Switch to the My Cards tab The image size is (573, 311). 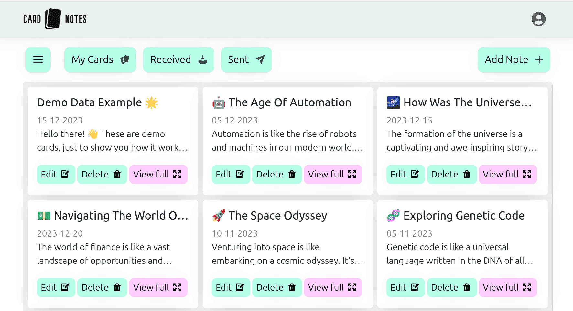click(x=100, y=60)
